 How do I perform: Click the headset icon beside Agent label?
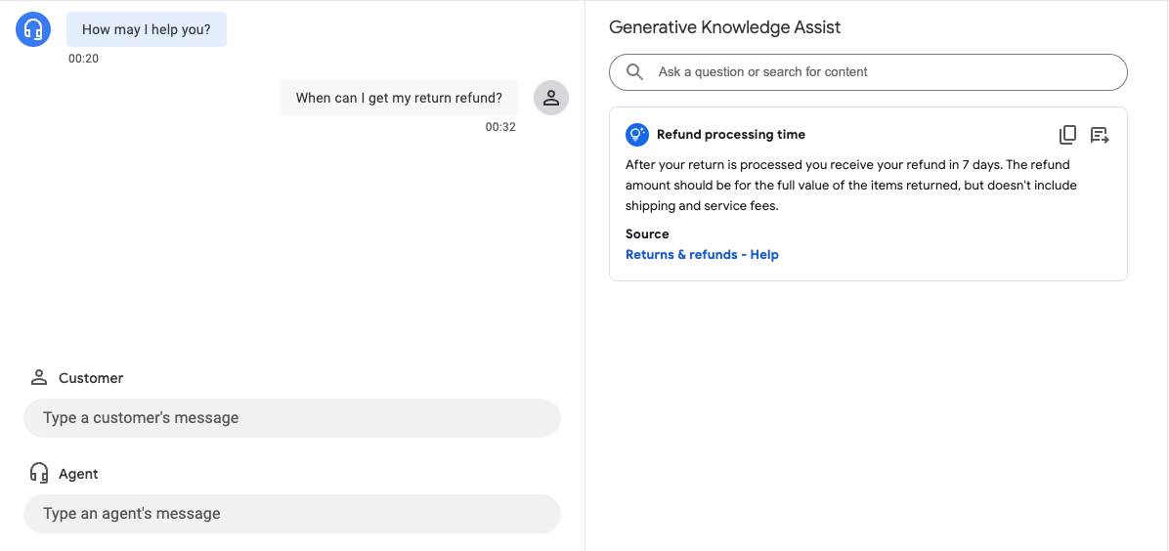[x=39, y=474]
